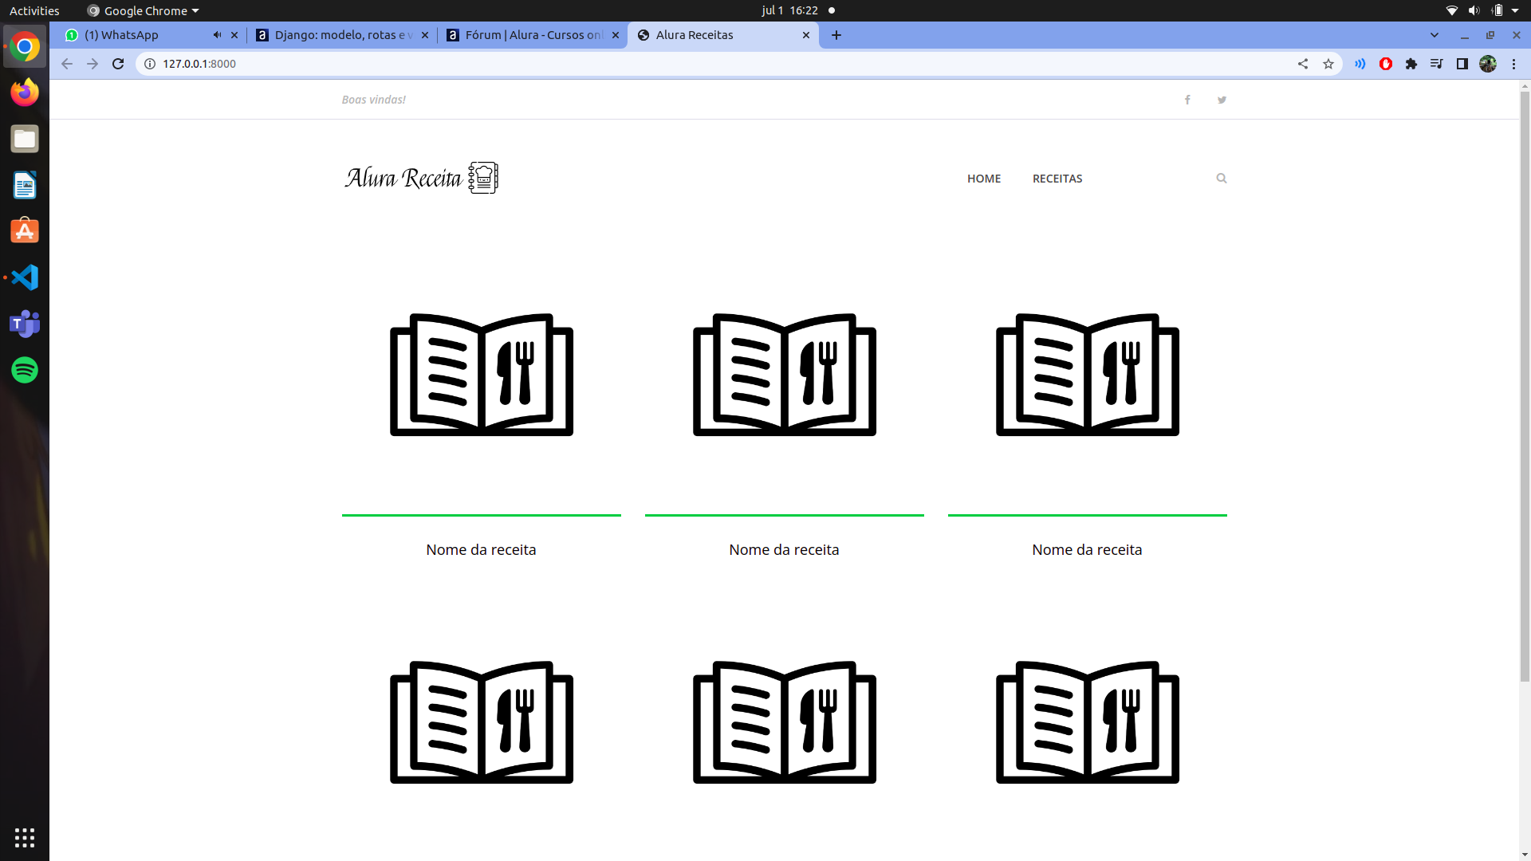The height and width of the screenshot is (861, 1531).
Task: Go forward in browser history
Action: point(92,64)
